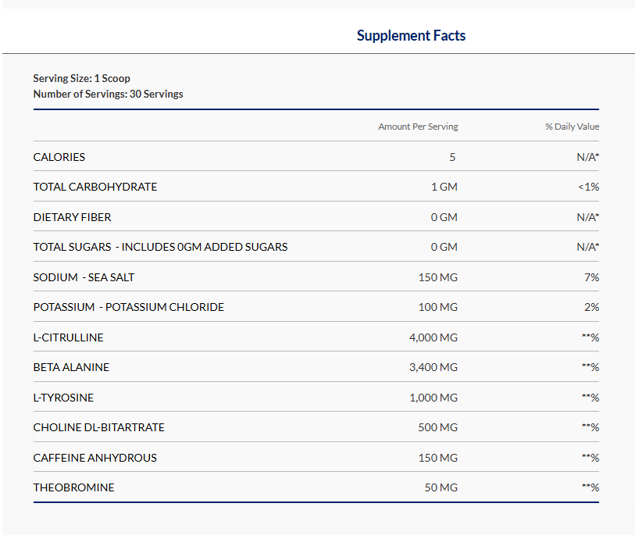Screen dimensions: 635x539
Task: Click the Amount Per Serving column header
Action: click(418, 127)
